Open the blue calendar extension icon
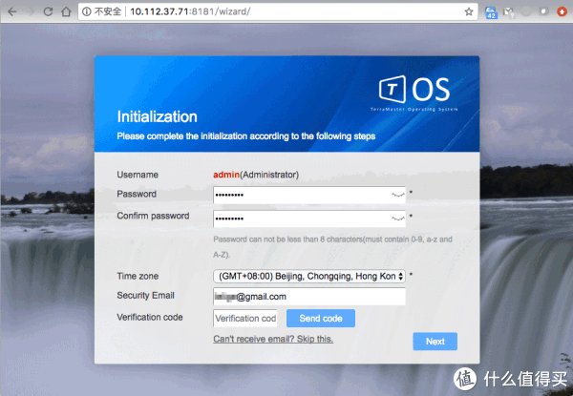Screen dimensions: 573x396 492,12
